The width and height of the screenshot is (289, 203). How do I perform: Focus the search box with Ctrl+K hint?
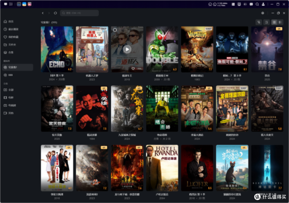[79, 13]
